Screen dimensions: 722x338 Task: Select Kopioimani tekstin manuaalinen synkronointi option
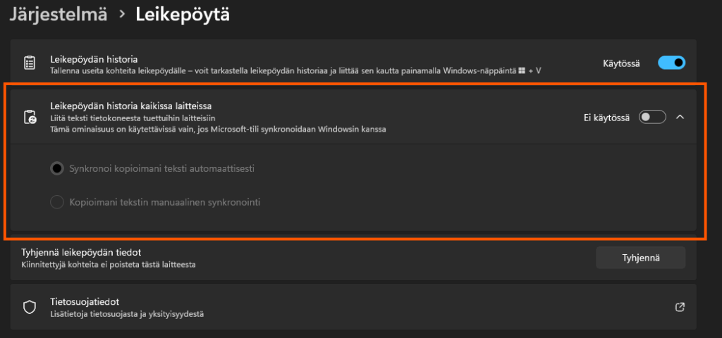tap(57, 202)
